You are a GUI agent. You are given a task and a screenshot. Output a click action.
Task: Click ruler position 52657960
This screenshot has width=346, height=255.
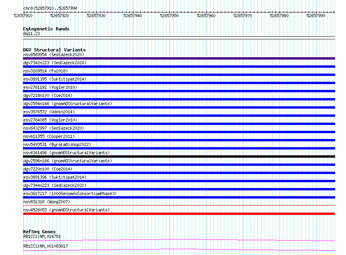click(206, 16)
